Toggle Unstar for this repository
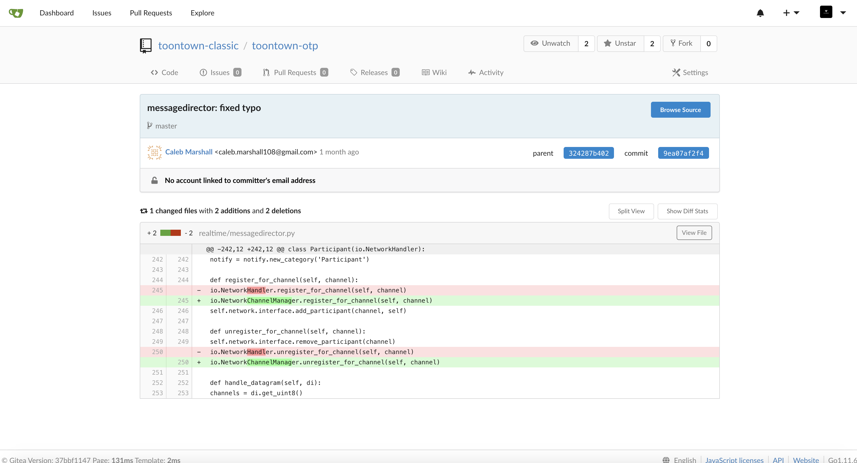The height and width of the screenshot is (463, 857). (x=620, y=44)
